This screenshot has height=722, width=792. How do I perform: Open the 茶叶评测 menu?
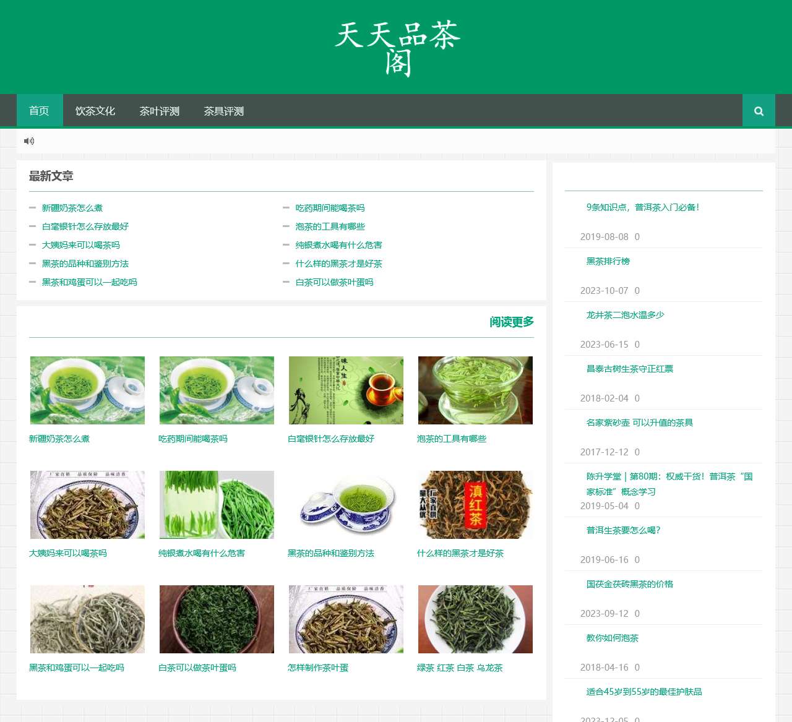tap(160, 110)
